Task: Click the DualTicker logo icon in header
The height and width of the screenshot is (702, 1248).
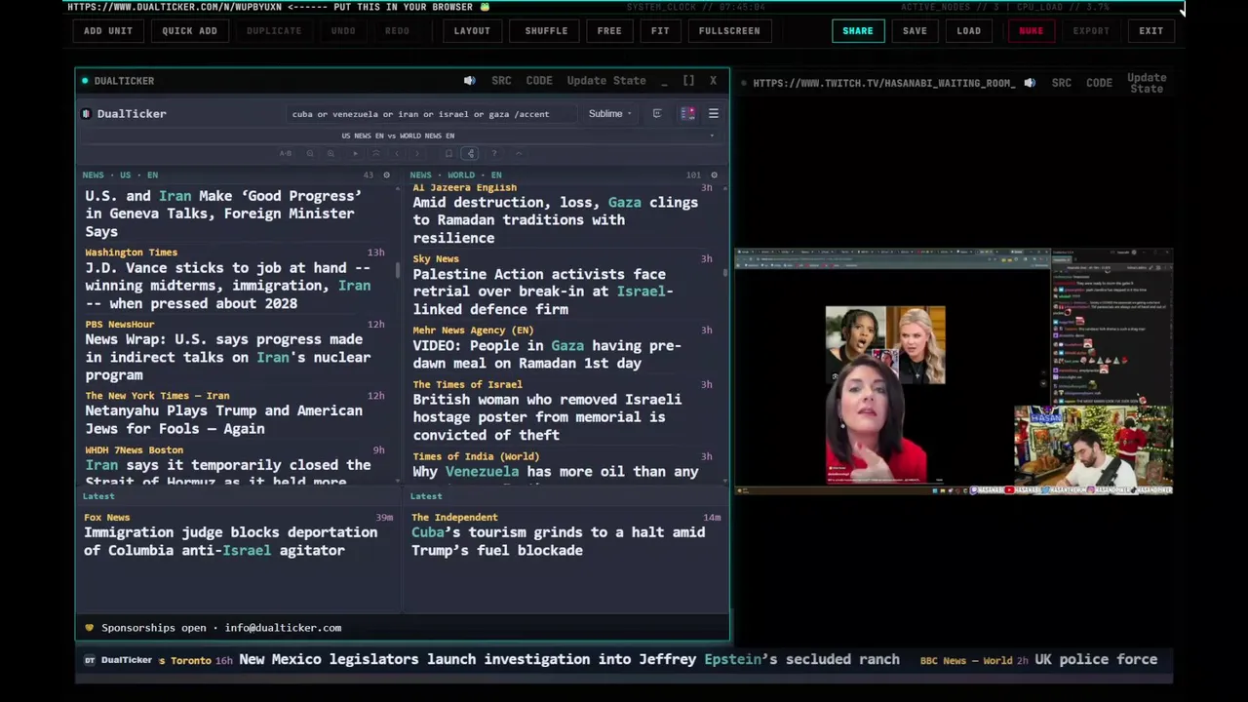Action: click(x=87, y=114)
